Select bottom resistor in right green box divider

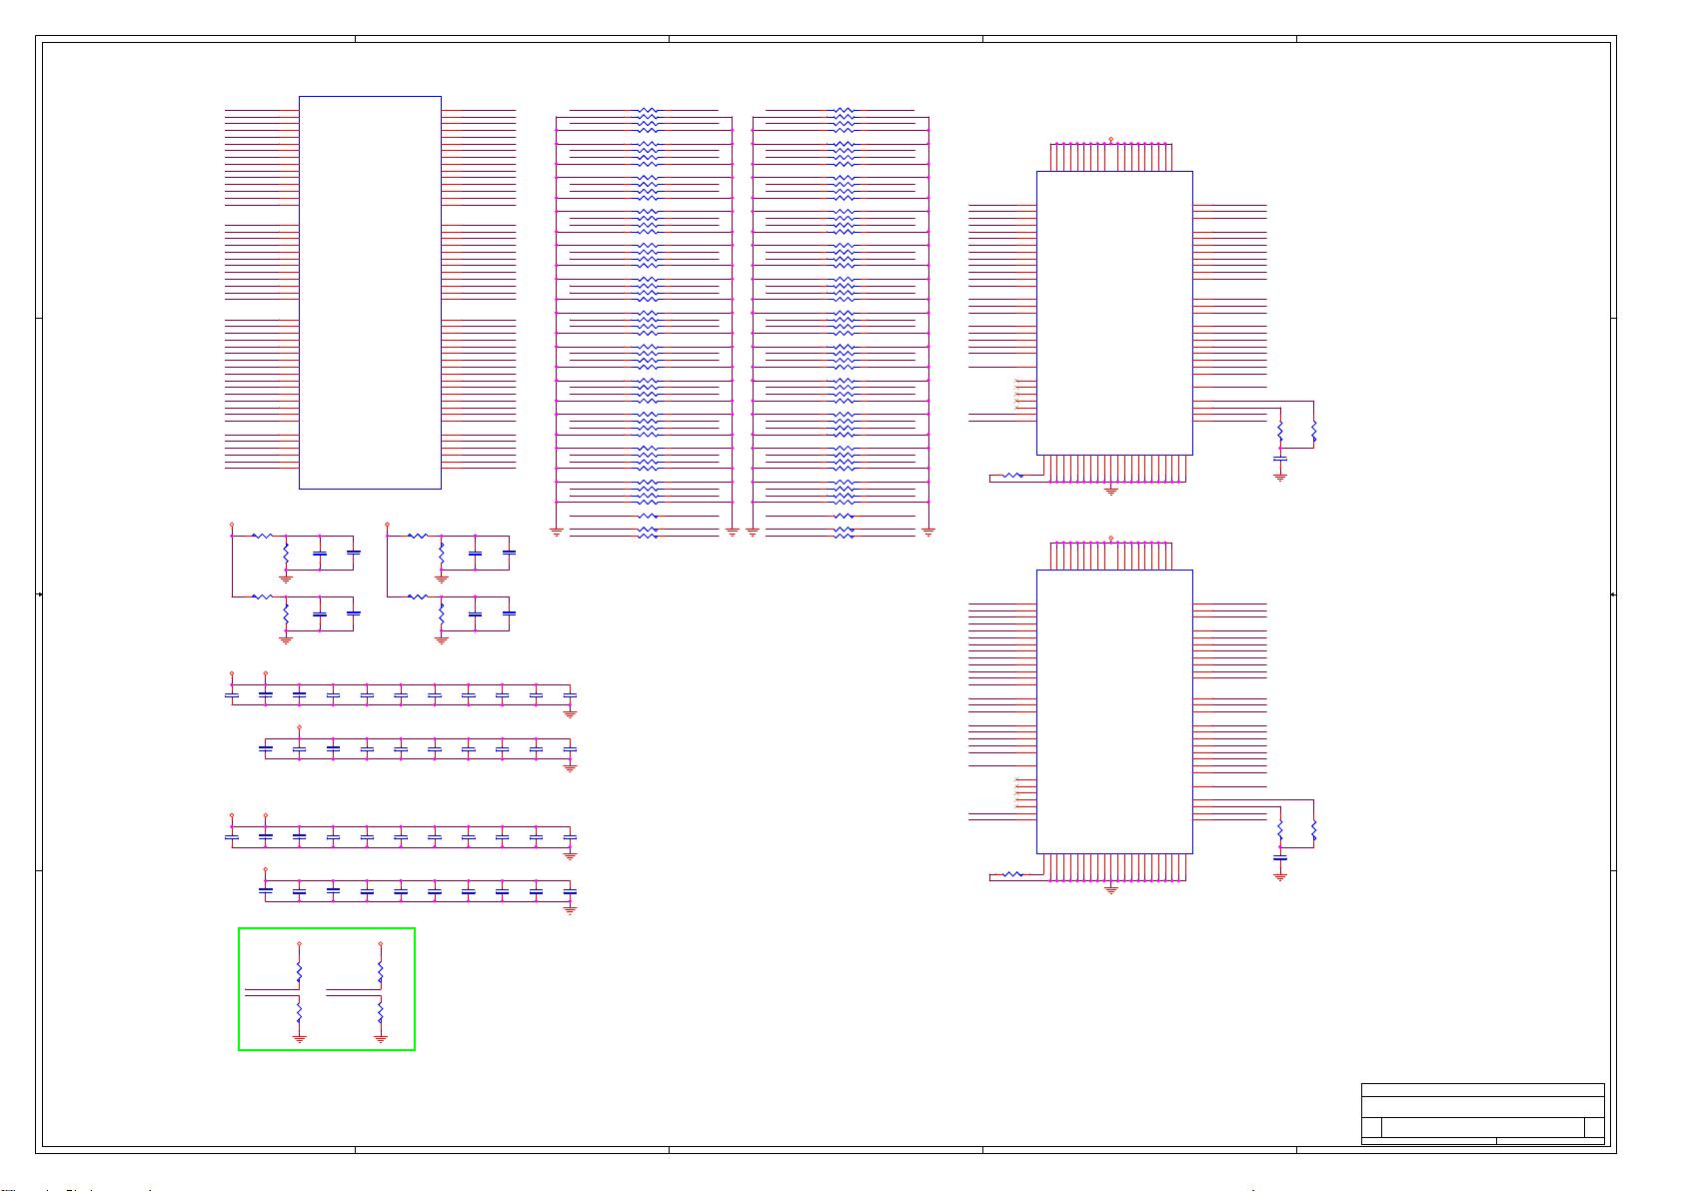pos(380,1014)
